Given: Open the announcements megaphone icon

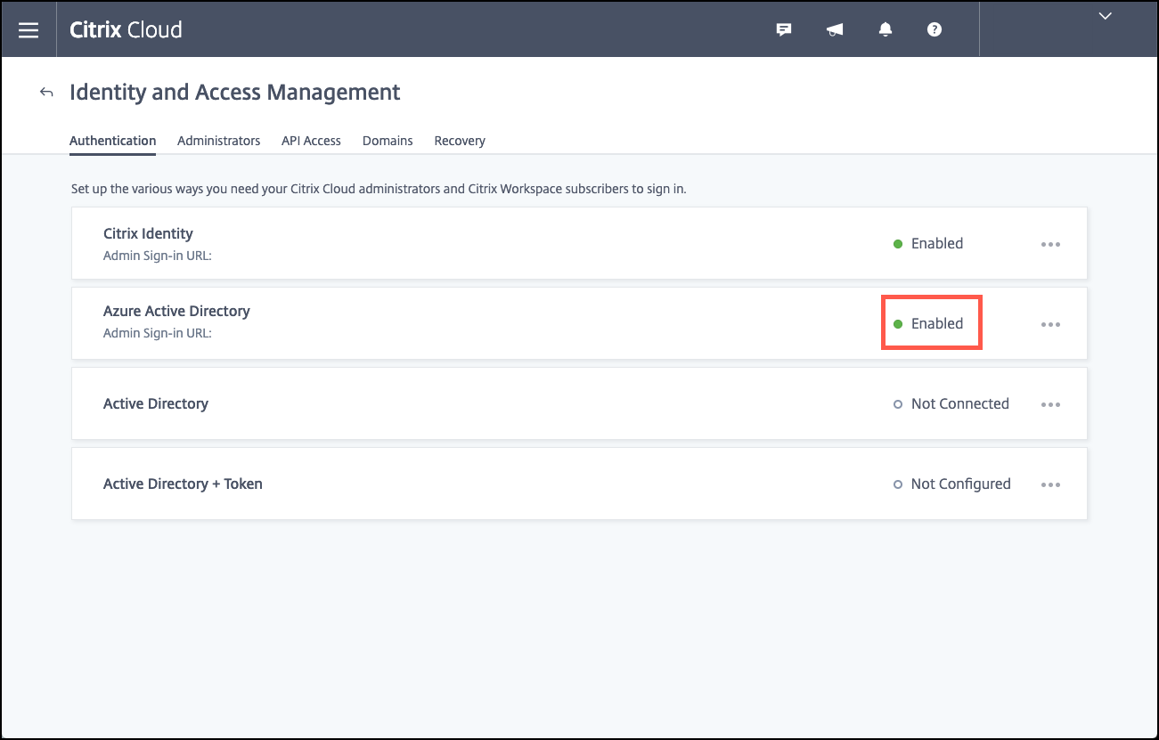Looking at the screenshot, I should [x=835, y=29].
